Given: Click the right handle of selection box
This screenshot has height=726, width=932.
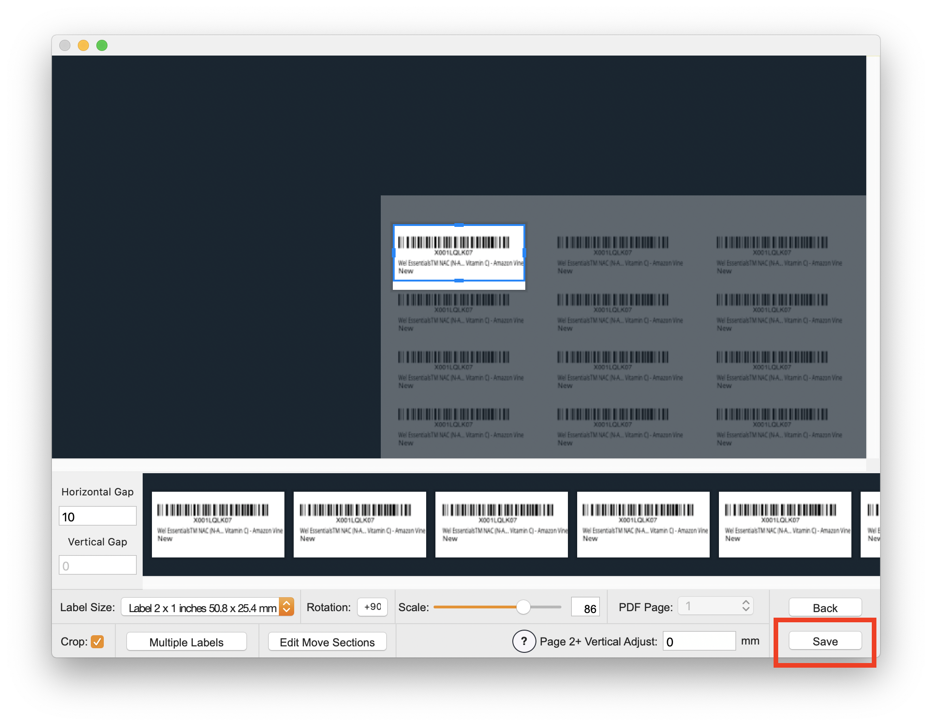Looking at the screenshot, I should tap(524, 253).
